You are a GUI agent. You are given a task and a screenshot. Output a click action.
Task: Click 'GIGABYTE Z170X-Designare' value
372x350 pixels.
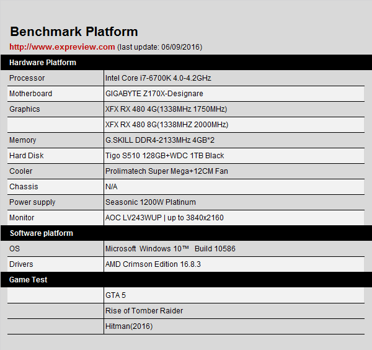[x=154, y=94]
